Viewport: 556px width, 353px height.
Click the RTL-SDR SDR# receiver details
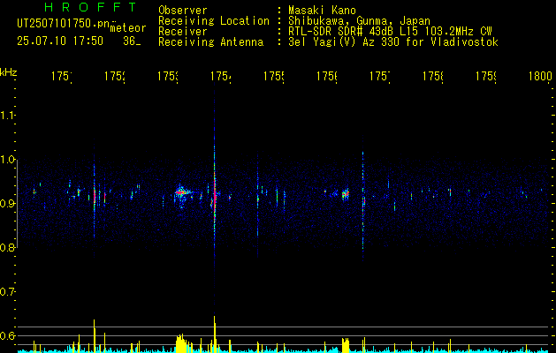pyautogui.click(x=390, y=32)
